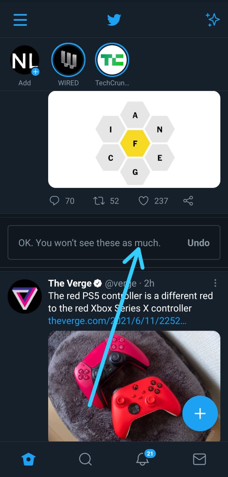Open Notifications with 21 badge
This screenshot has height=477, width=228.
143,458
